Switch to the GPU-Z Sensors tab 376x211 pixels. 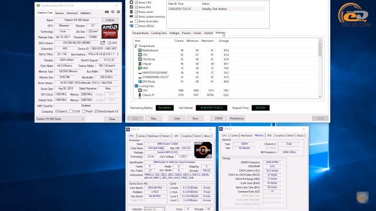pos(59,13)
